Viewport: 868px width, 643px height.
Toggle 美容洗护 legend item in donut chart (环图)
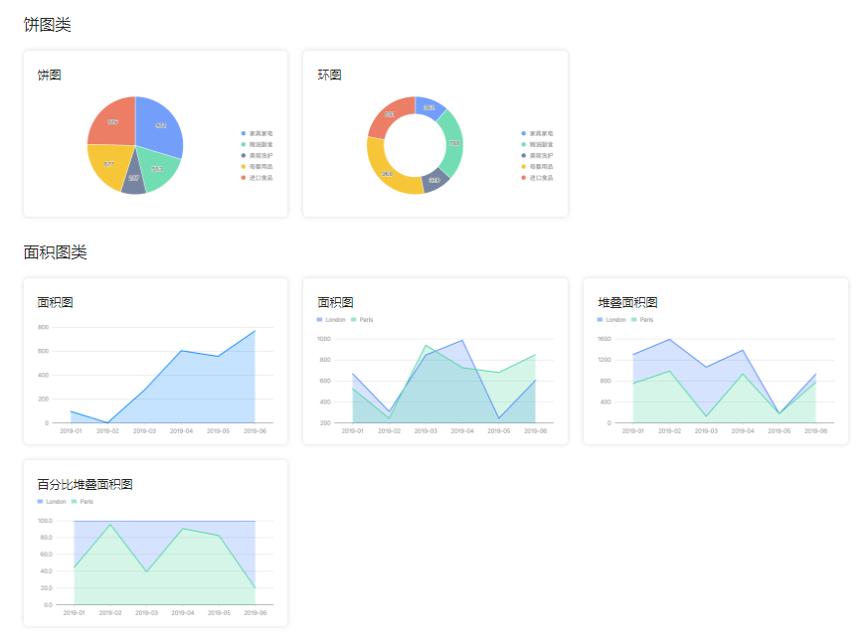point(537,155)
